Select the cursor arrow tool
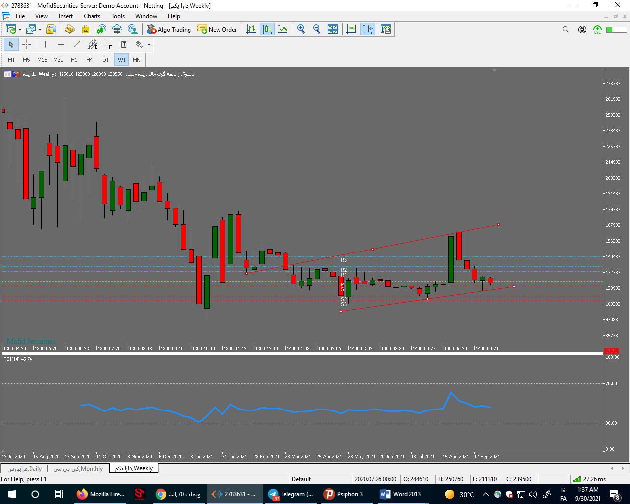 11,45
